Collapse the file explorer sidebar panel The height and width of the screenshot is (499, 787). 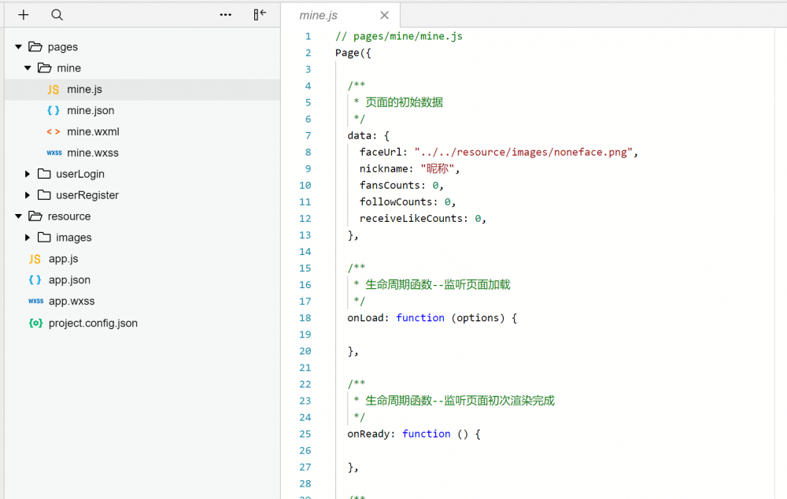(x=260, y=15)
